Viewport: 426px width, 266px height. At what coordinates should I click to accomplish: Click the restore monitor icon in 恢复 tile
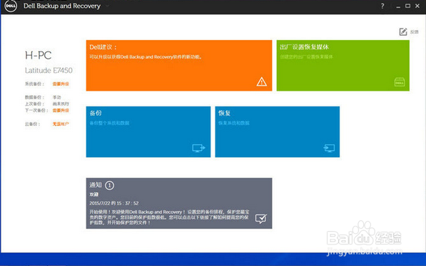coord(329,148)
